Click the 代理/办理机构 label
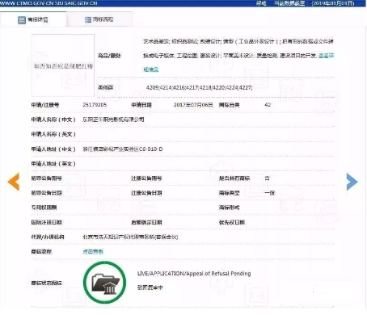The width and height of the screenshot is (367, 315). tap(48, 237)
